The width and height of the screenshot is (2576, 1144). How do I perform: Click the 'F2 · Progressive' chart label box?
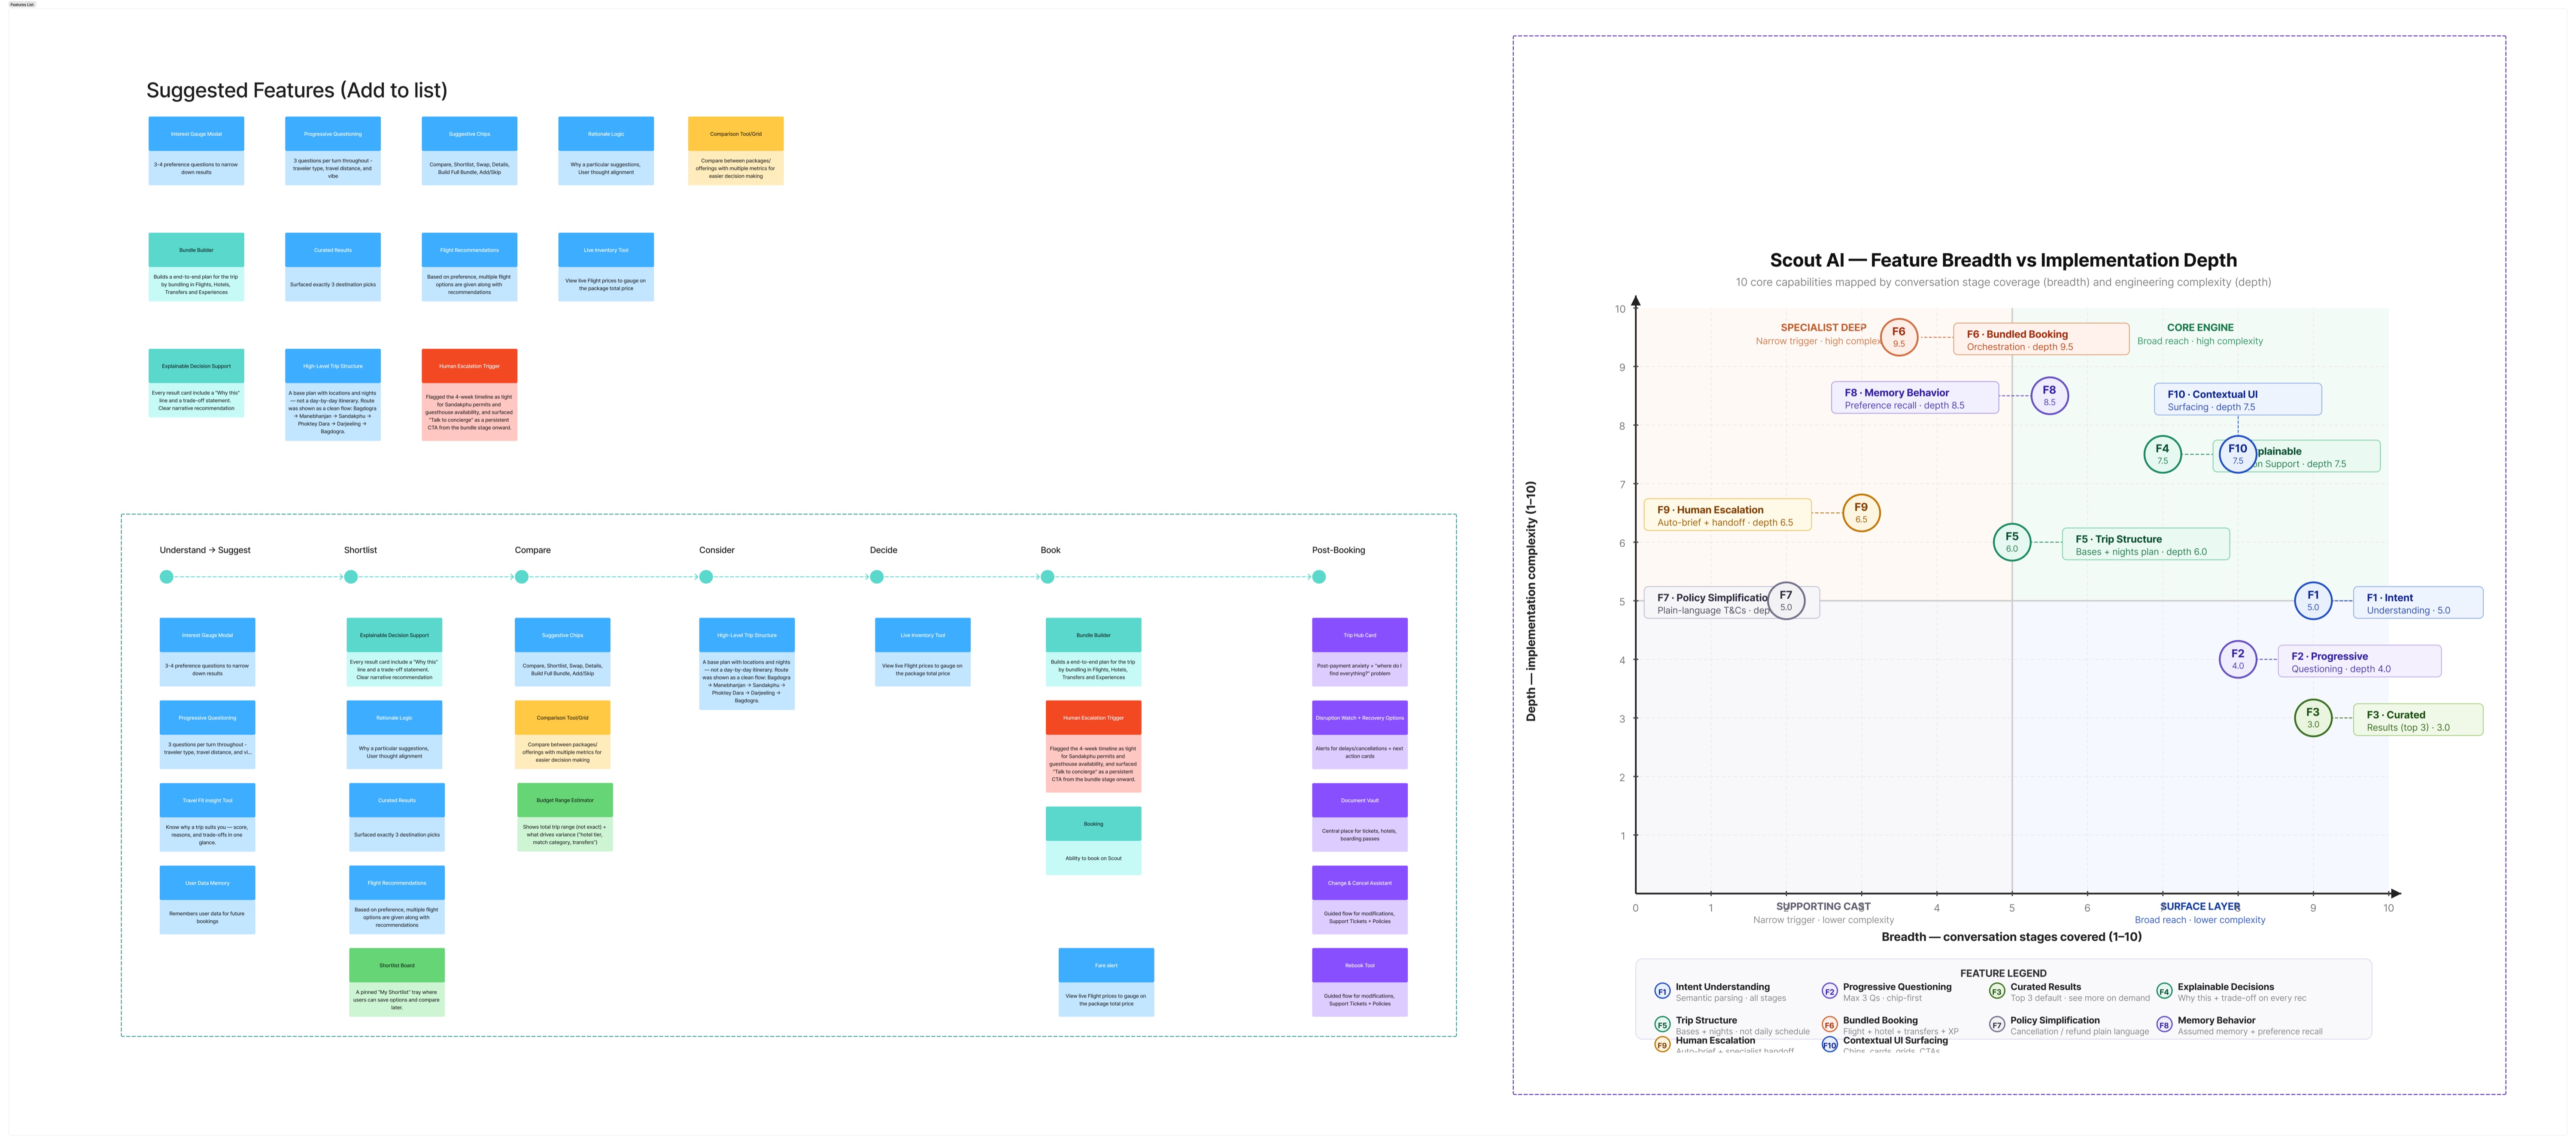coord(2360,661)
